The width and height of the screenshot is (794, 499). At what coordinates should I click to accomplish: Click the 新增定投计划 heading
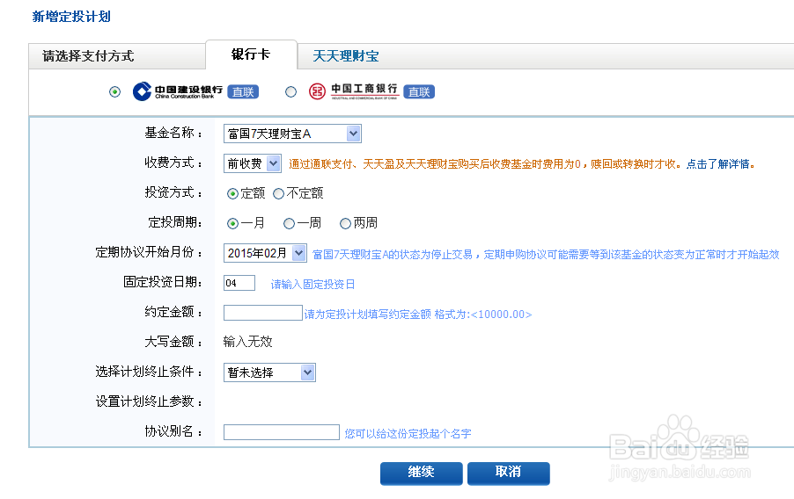point(71,17)
